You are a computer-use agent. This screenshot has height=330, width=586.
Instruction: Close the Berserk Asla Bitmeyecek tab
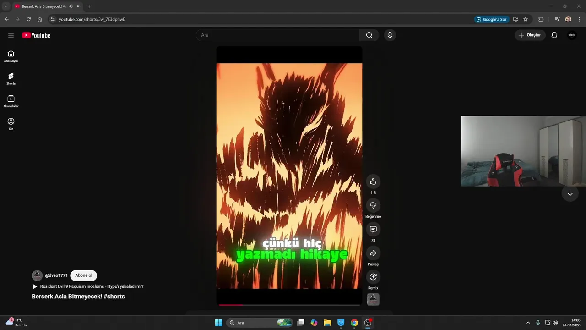(x=78, y=6)
